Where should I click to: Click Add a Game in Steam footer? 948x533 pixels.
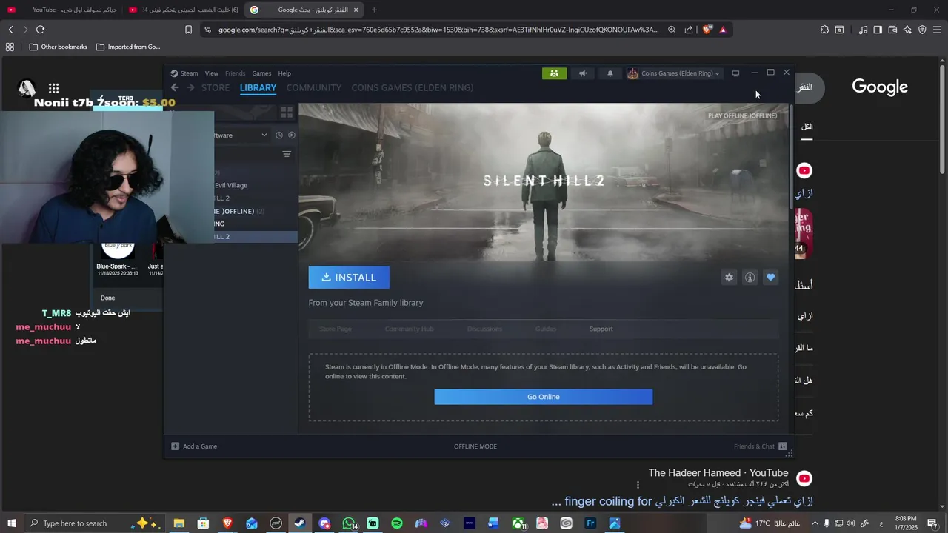point(194,446)
